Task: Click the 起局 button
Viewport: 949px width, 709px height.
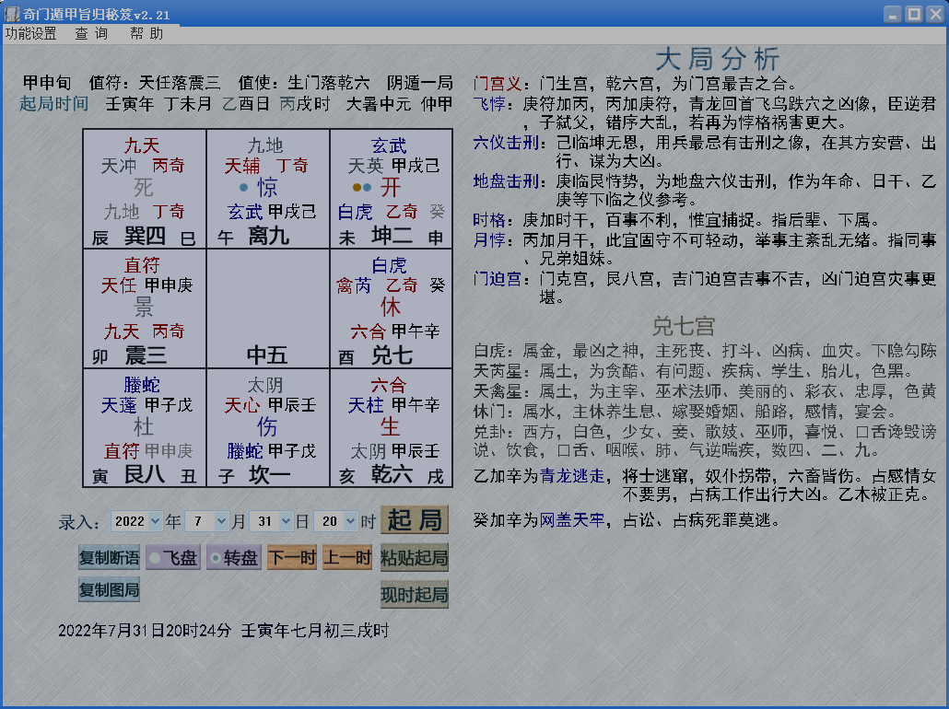Action: click(415, 519)
